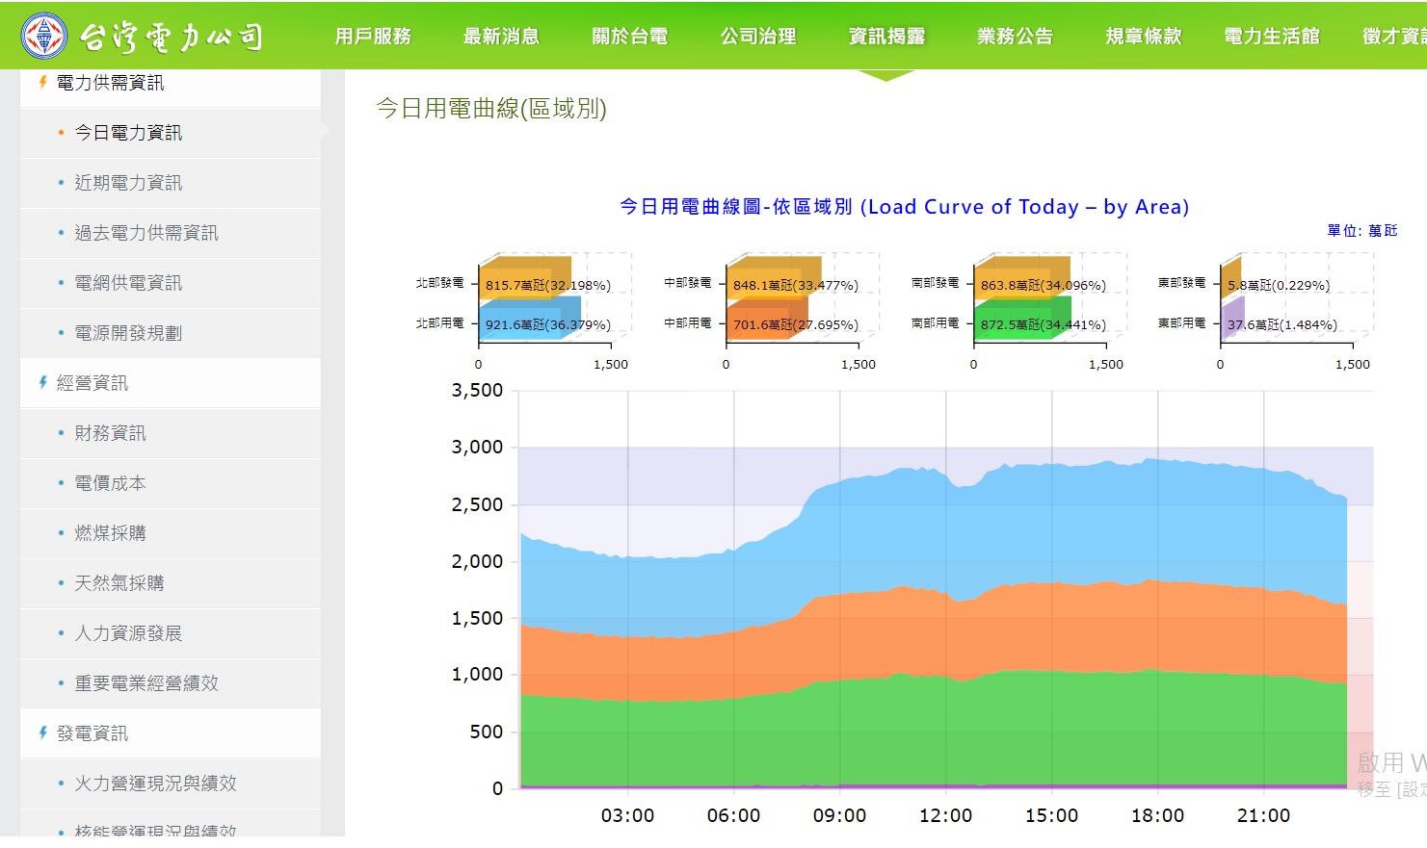
Task: Open 火力營運現況與績效 link
Action: pos(171,784)
